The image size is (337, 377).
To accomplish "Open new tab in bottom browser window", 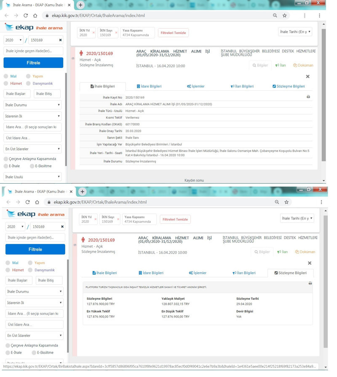I will (83, 191).
